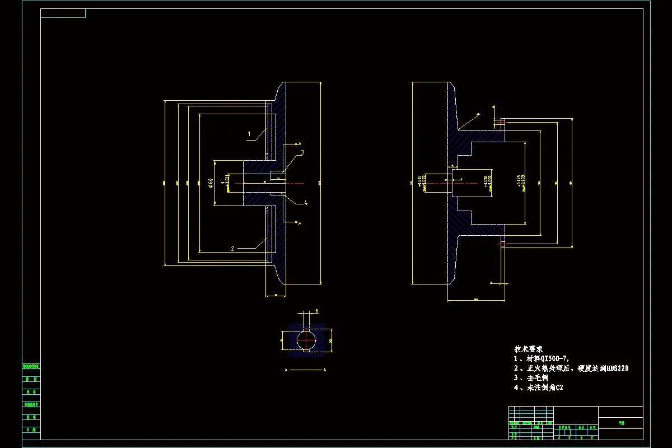Click balloon label 2 in left view

pyautogui.click(x=232, y=249)
